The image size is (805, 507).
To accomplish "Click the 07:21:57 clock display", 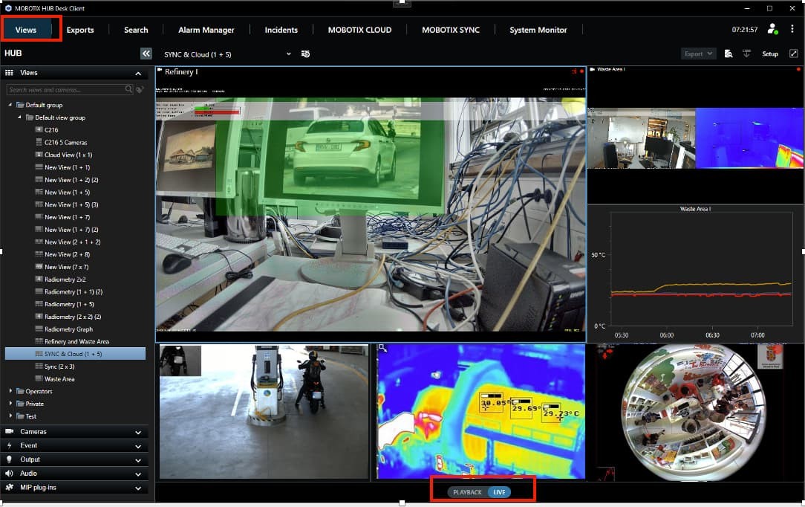I will point(744,30).
